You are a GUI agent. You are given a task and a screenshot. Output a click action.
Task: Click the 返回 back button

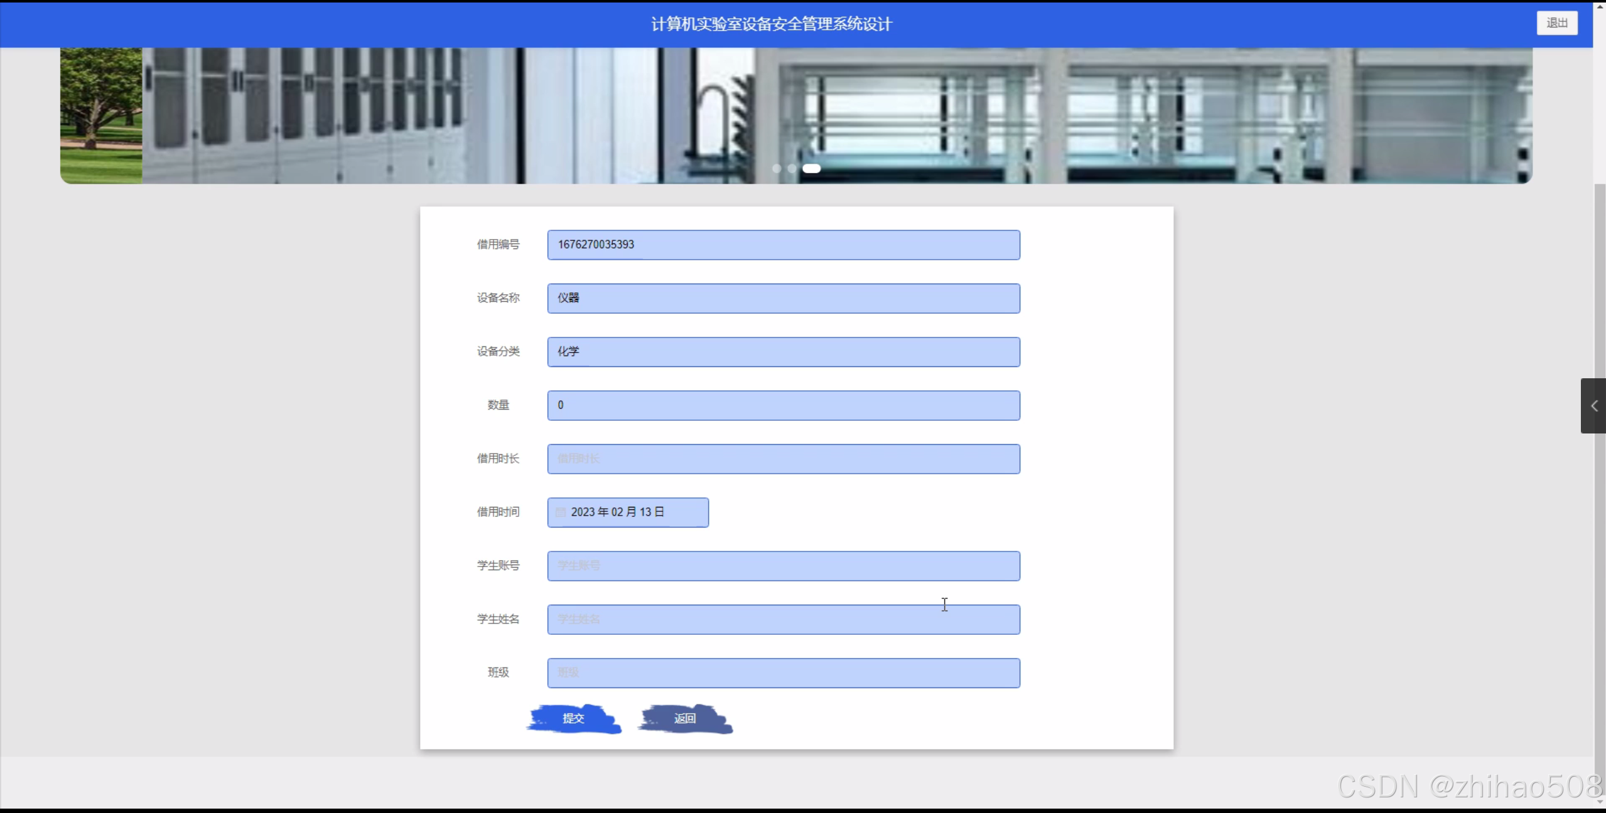tap(684, 718)
